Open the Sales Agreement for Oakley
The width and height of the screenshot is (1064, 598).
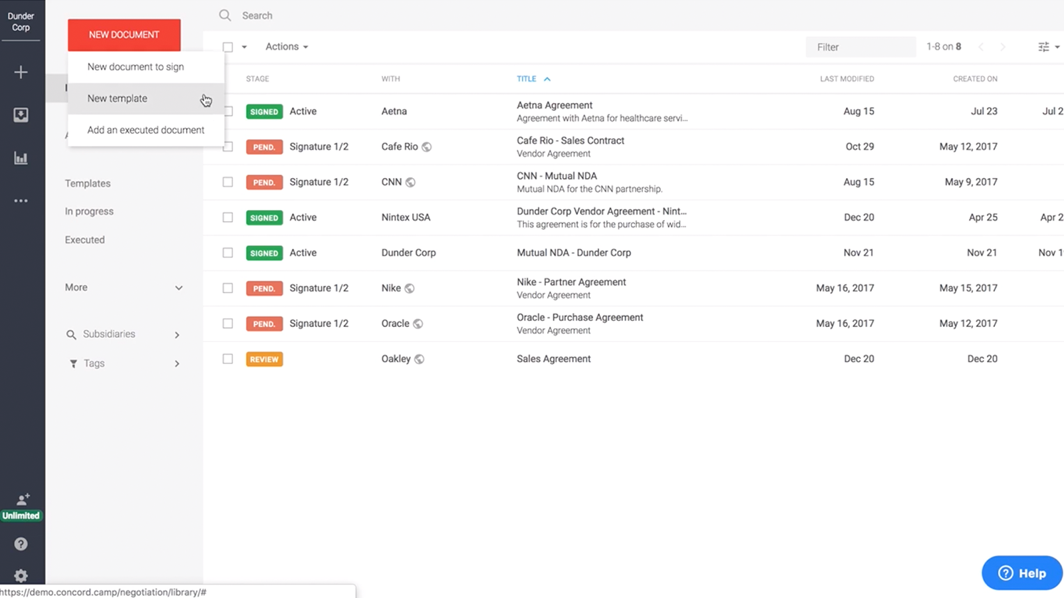(553, 359)
